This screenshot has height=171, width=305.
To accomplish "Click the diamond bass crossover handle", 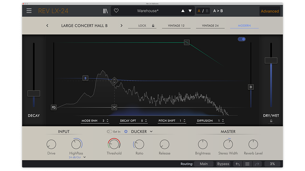I will 114,81.
